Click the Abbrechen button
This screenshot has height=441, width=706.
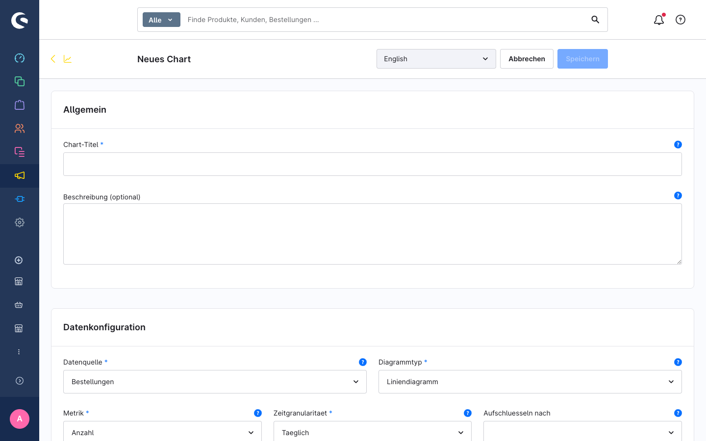(x=527, y=59)
